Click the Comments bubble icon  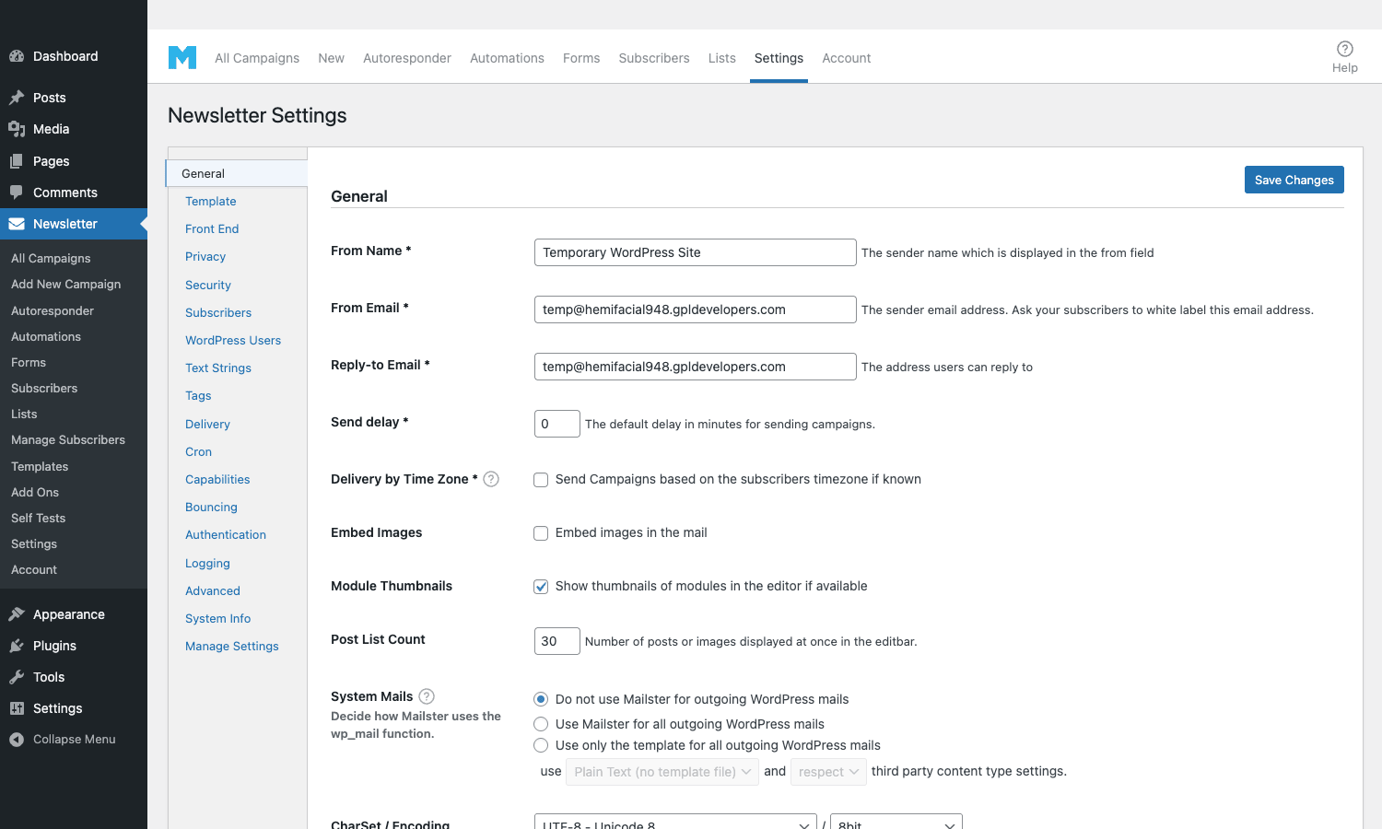click(x=17, y=193)
